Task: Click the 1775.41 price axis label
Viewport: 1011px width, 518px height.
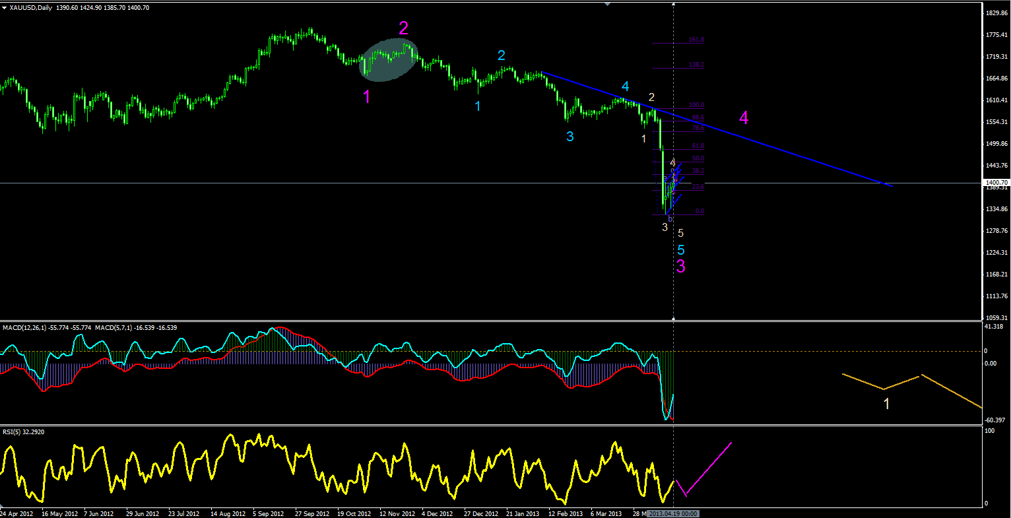Action: (x=996, y=35)
